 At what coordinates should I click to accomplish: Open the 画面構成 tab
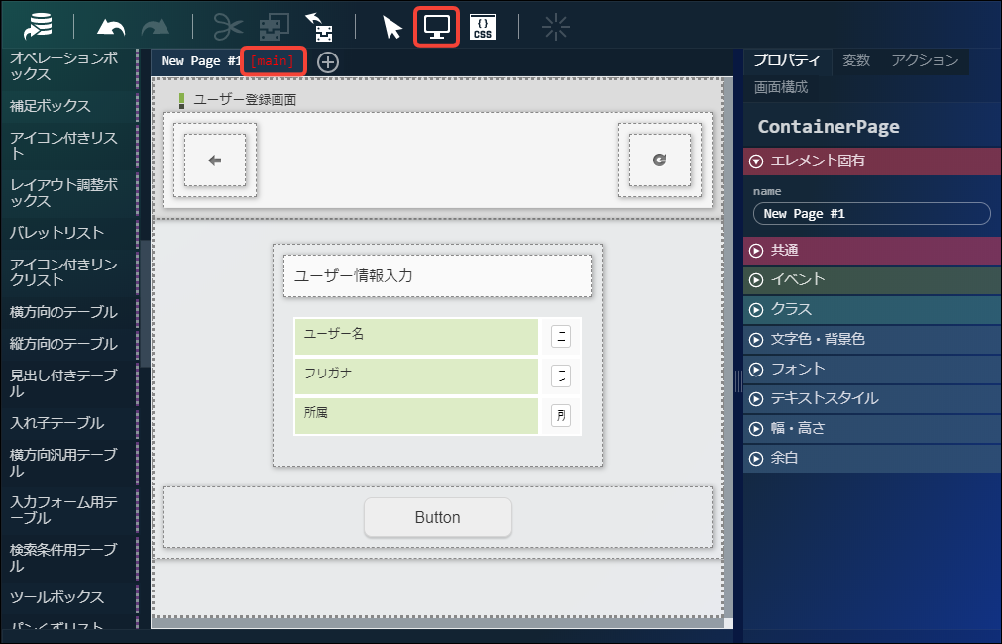pos(781,87)
